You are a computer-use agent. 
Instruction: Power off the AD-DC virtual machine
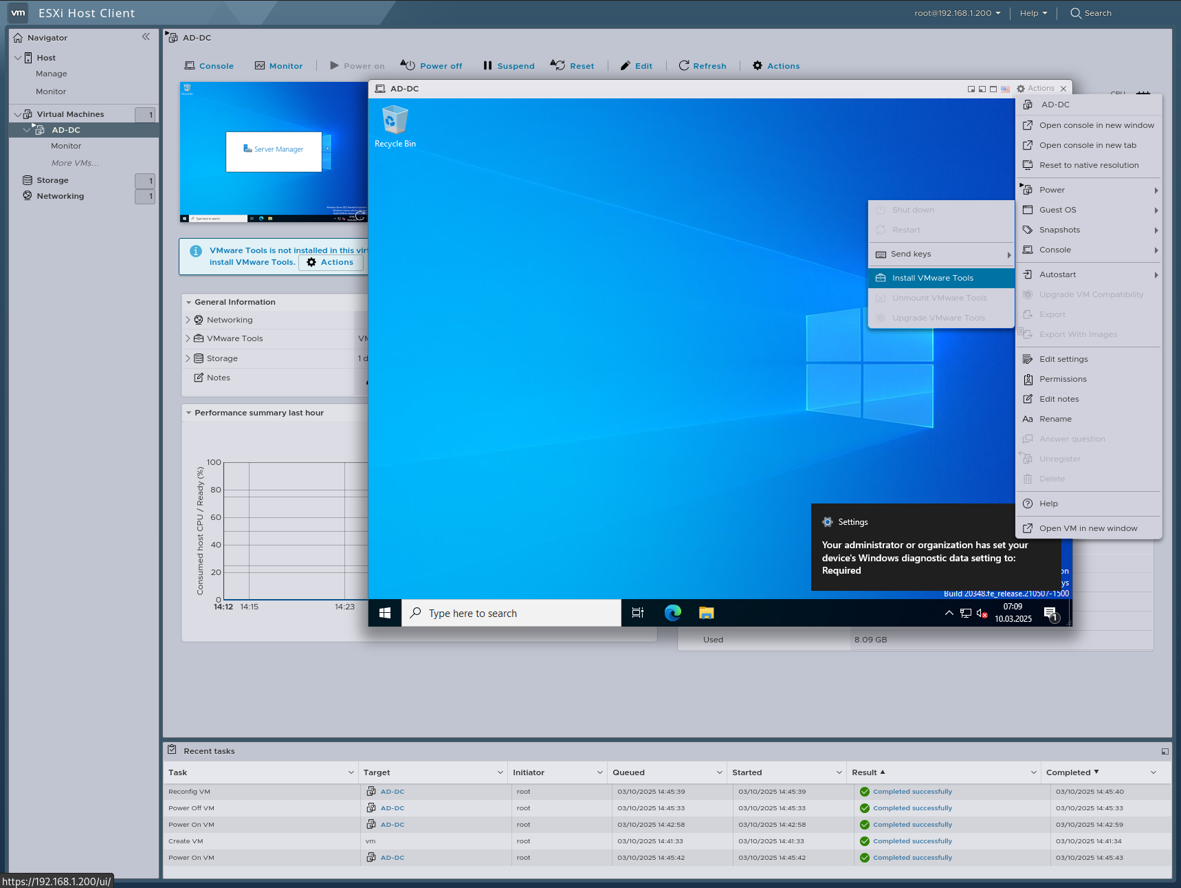431,65
